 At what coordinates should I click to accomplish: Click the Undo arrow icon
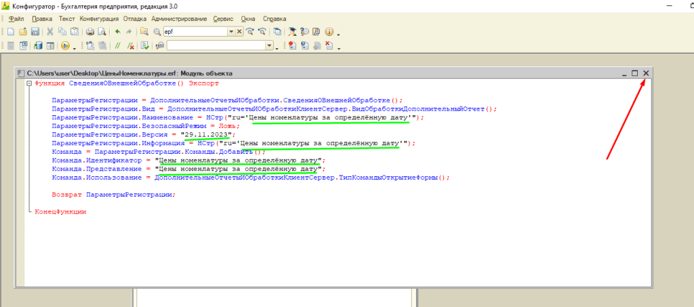[118, 32]
